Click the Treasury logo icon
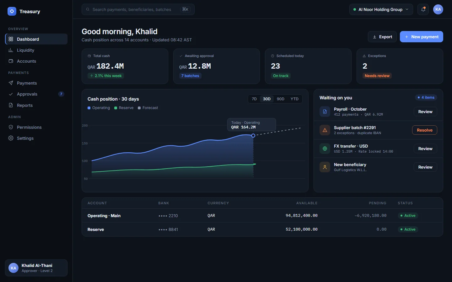Viewport: 452px width, 282px height. [12, 11]
